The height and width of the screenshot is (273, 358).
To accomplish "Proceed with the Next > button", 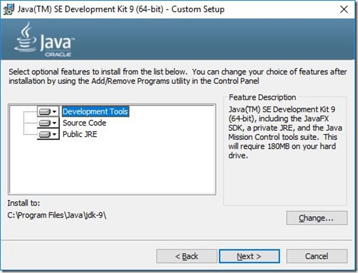I will click(x=249, y=256).
